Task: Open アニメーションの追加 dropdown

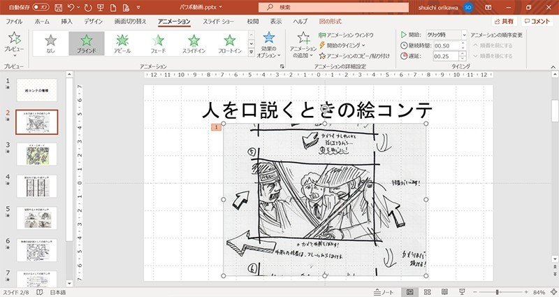Action: coord(303,45)
